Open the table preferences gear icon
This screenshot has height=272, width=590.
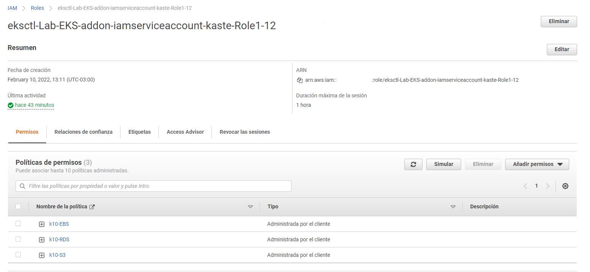point(565,186)
